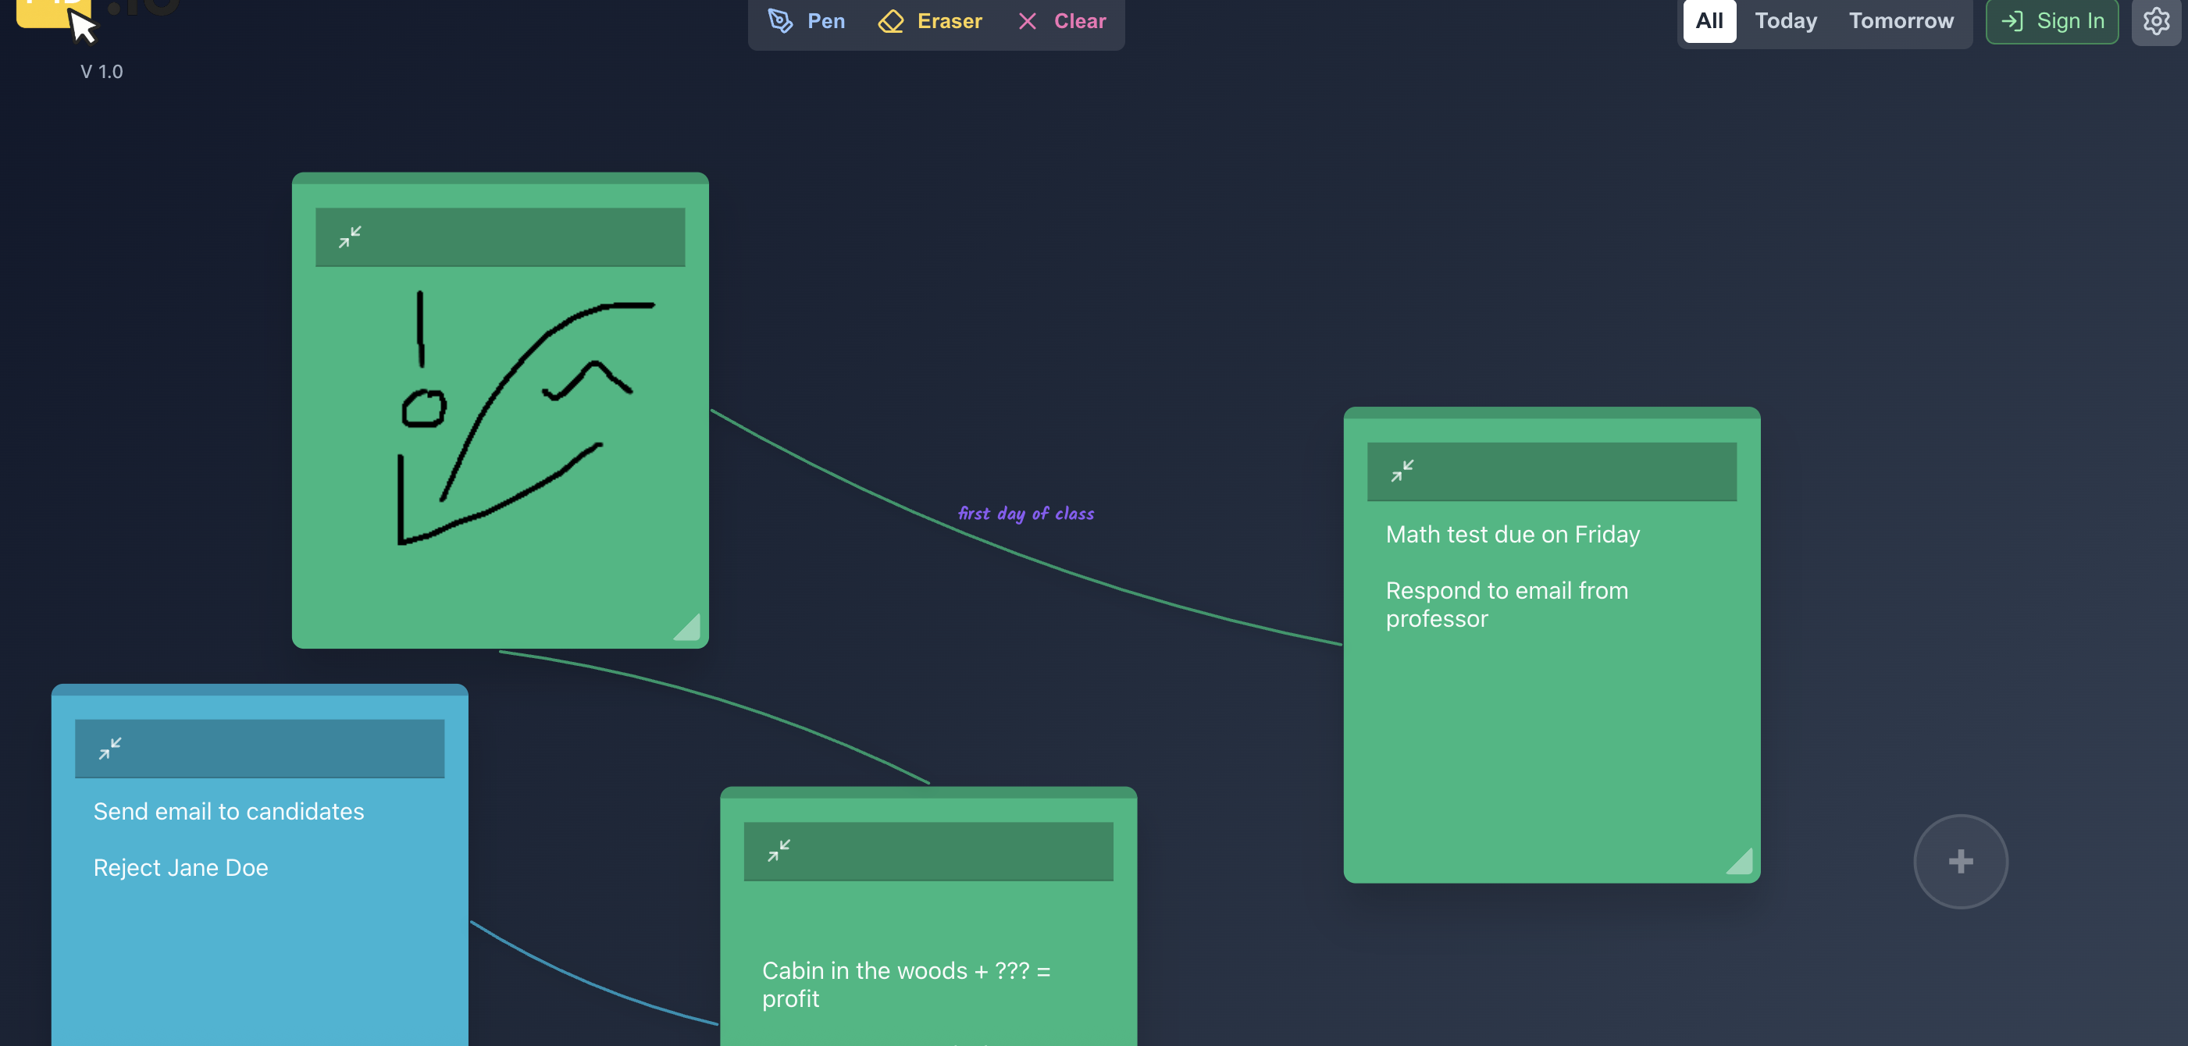Open the settings gear icon

(2156, 21)
